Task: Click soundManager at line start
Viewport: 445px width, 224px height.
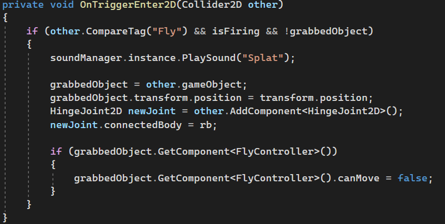Action: tap(86, 58)
